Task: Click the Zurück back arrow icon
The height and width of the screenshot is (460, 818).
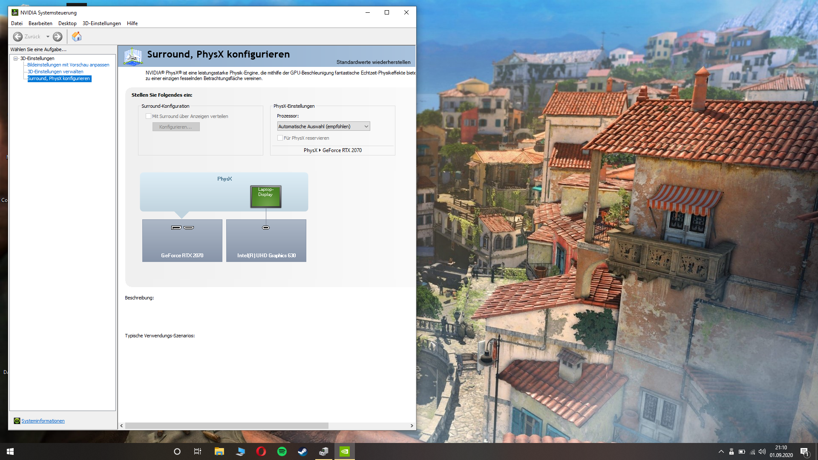Action: coord(18,37)
